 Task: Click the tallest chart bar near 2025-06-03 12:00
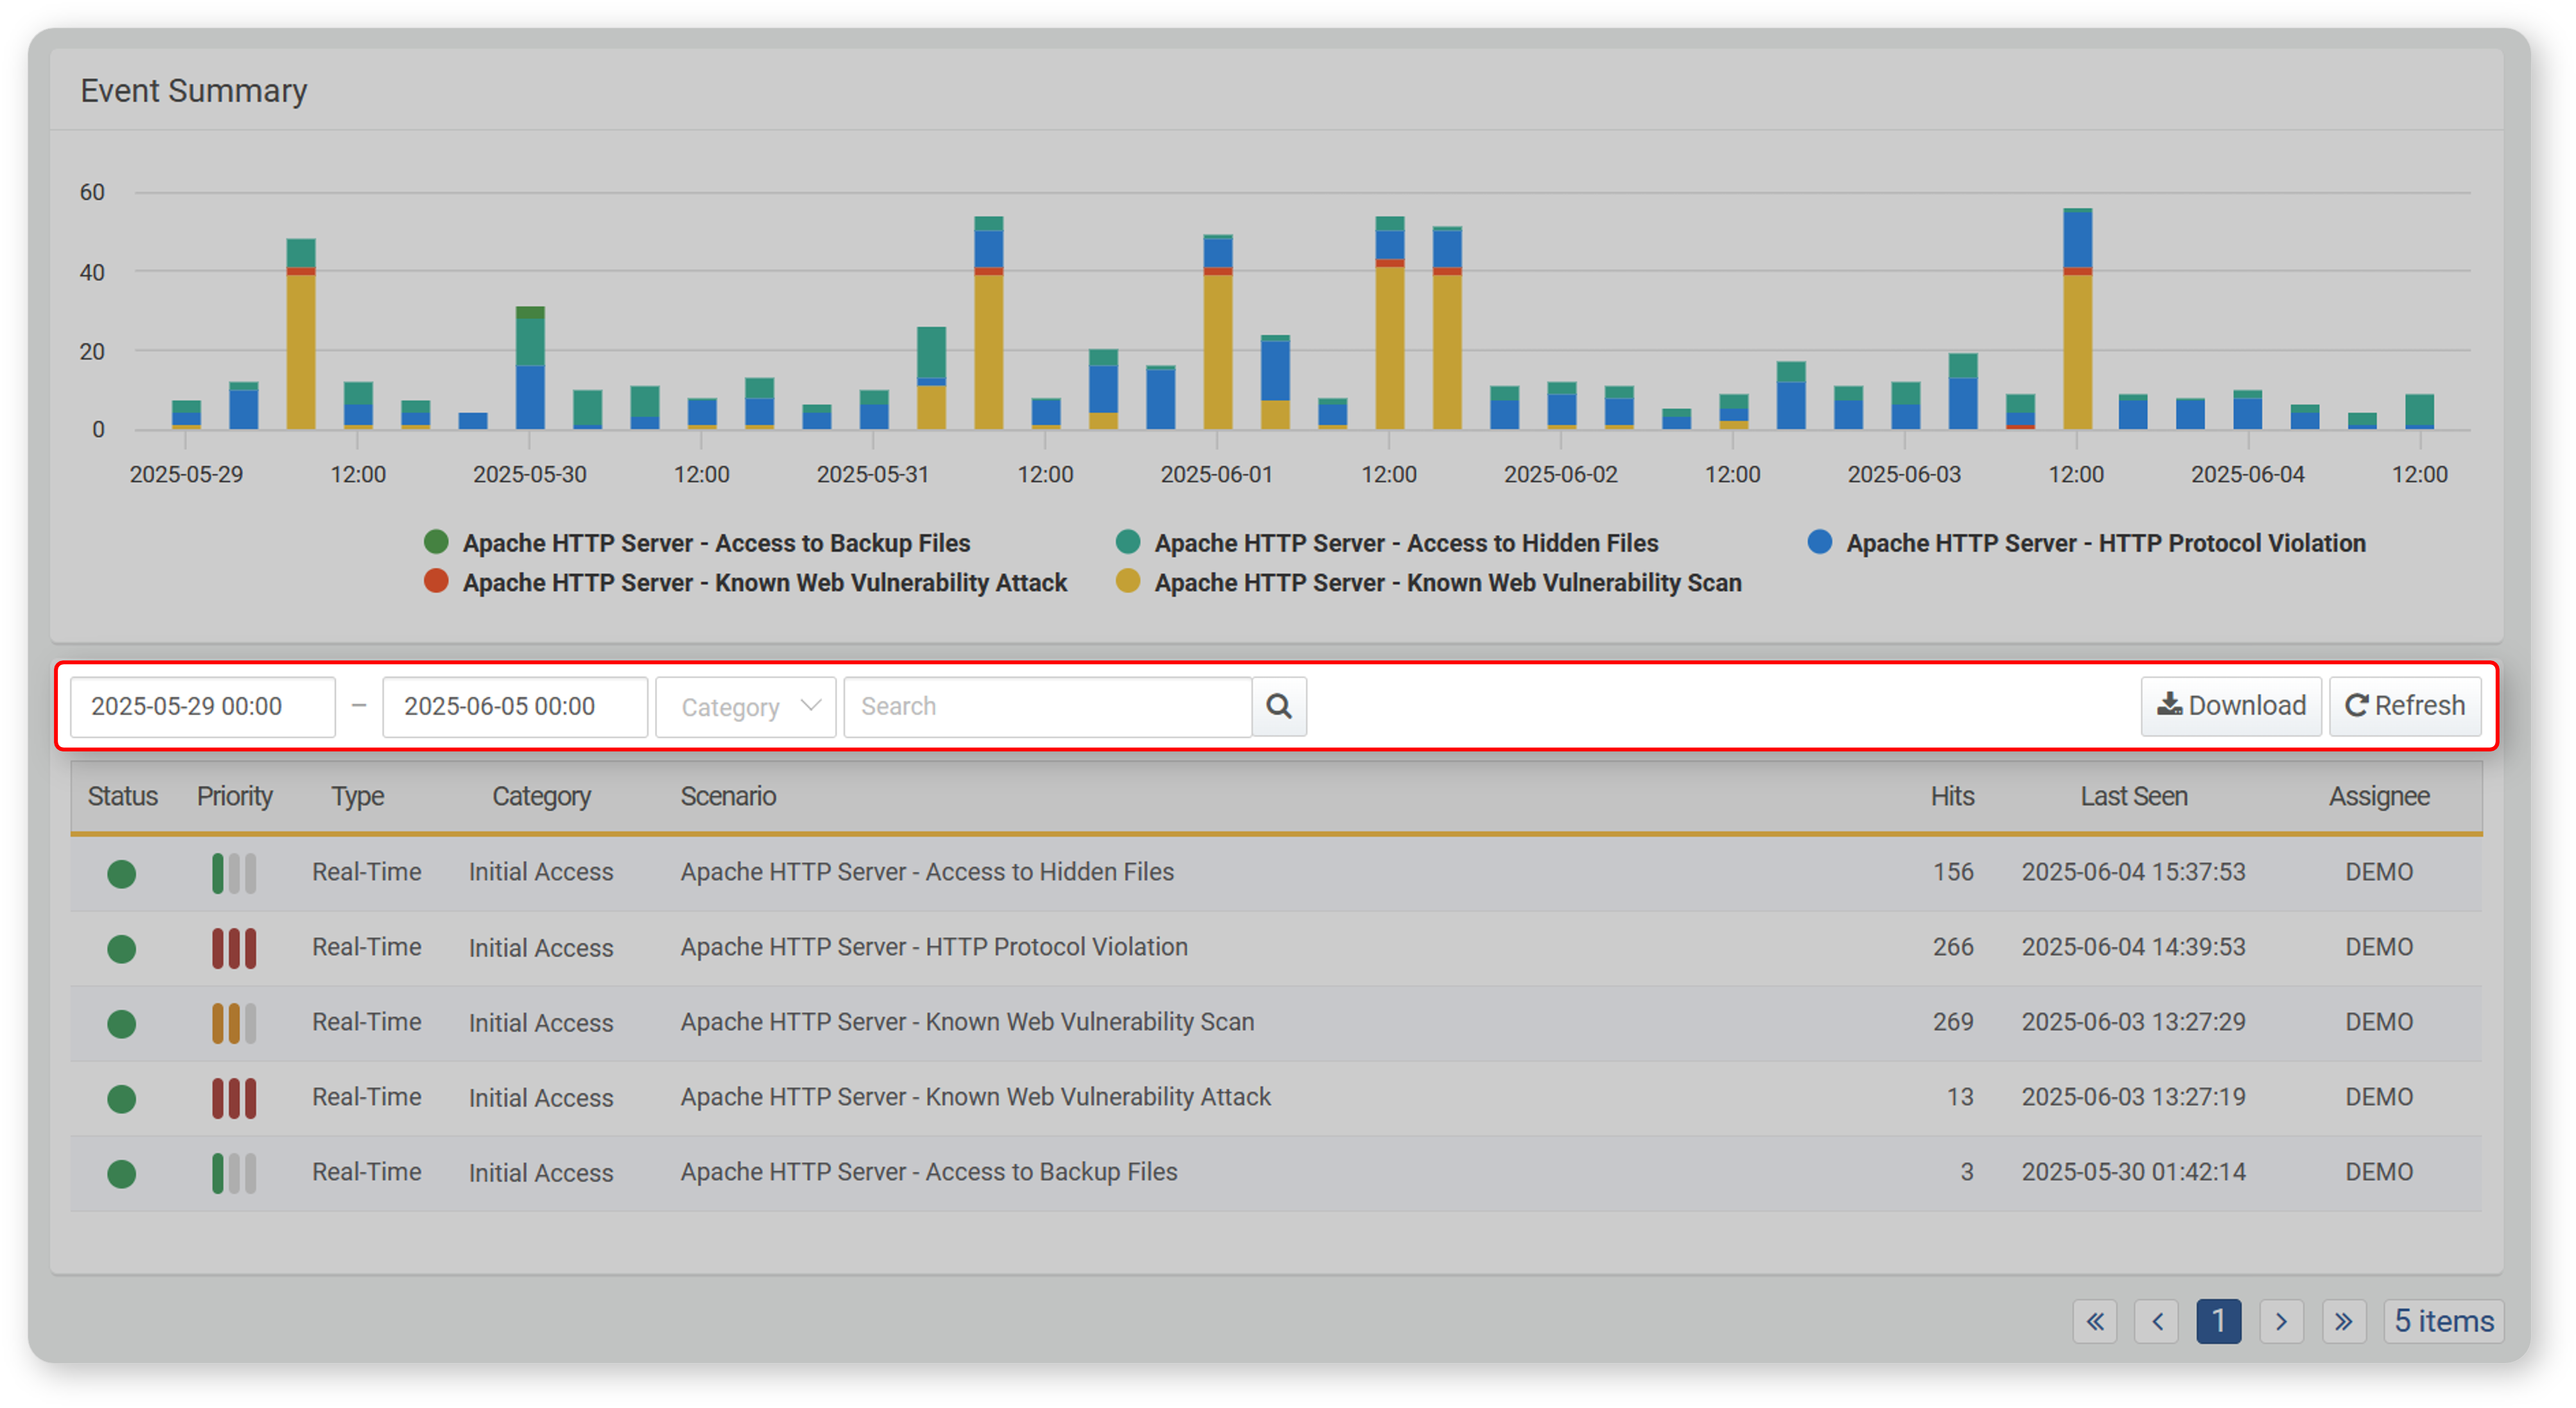pos(2077,319)
